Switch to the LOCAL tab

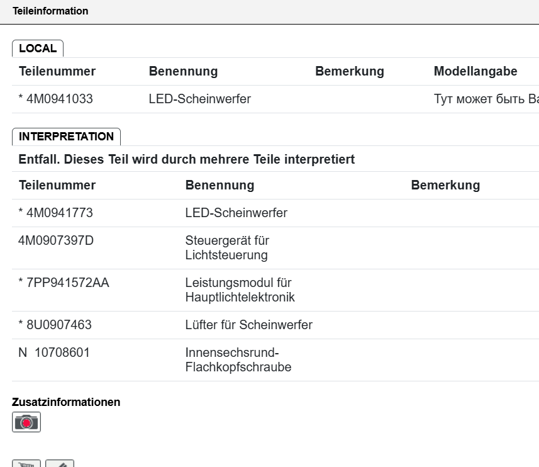(38, 48)
